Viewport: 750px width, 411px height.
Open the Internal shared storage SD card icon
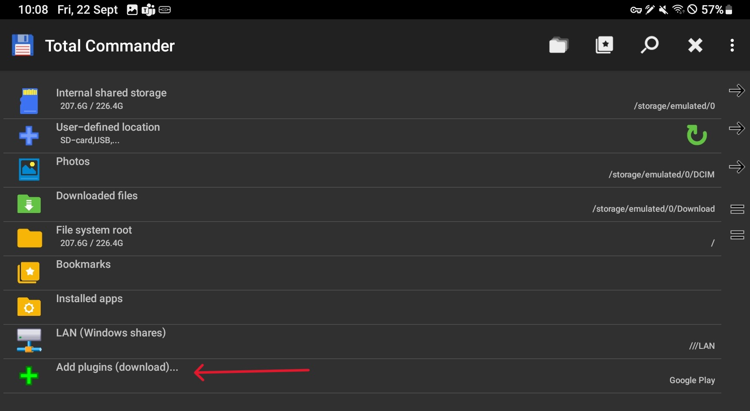pyautogui.click(x=29, y=101)
